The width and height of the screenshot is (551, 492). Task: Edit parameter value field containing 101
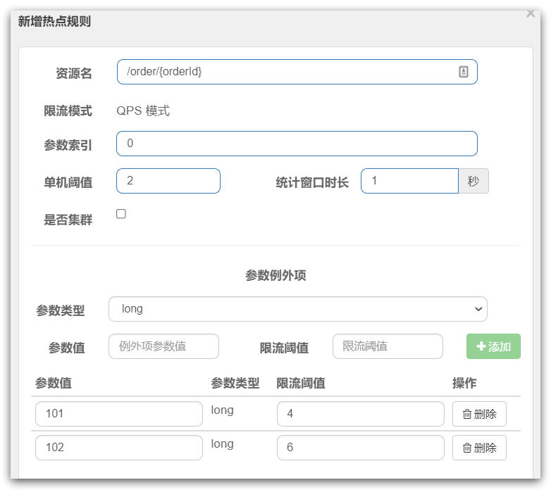point(119,414)
